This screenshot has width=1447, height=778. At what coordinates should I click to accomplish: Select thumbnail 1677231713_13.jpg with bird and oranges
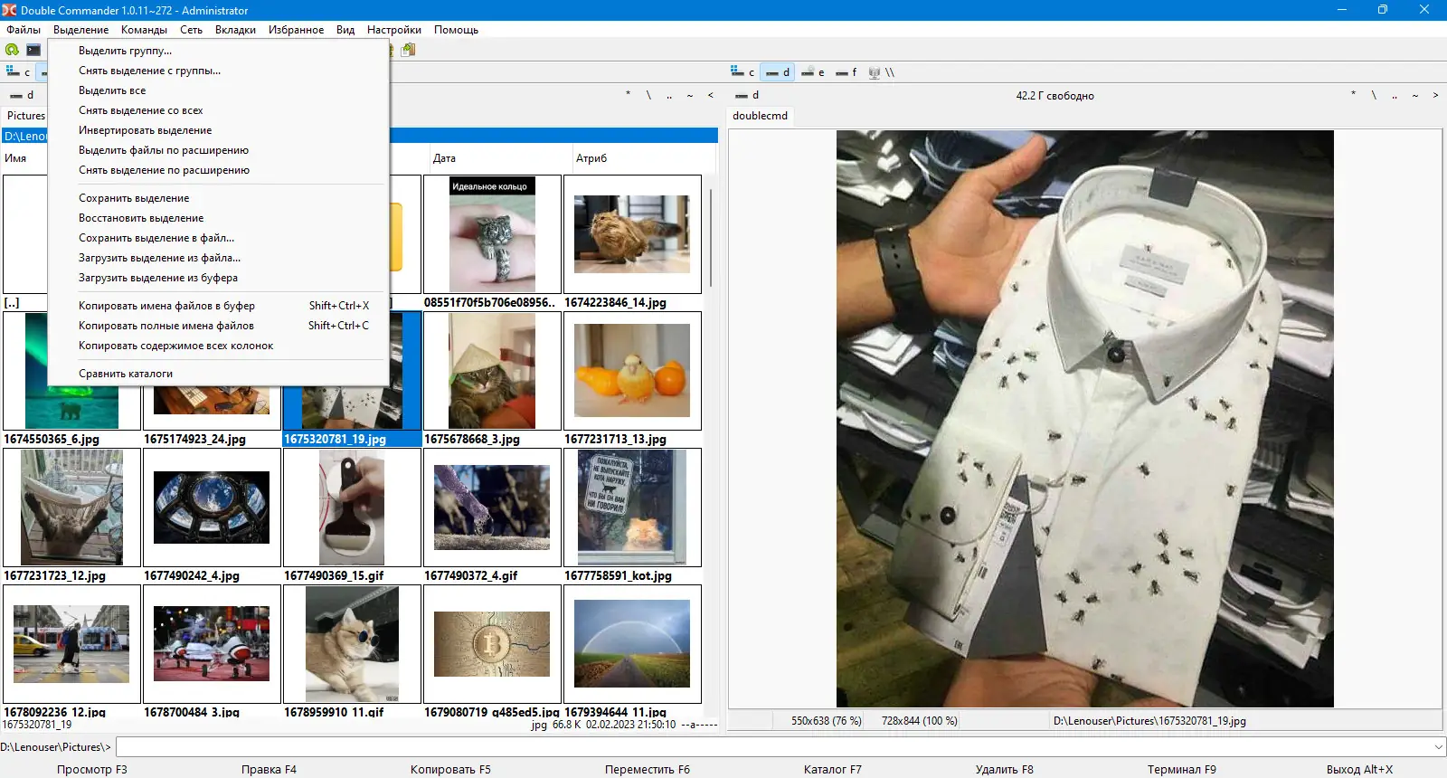pos(632,371)
